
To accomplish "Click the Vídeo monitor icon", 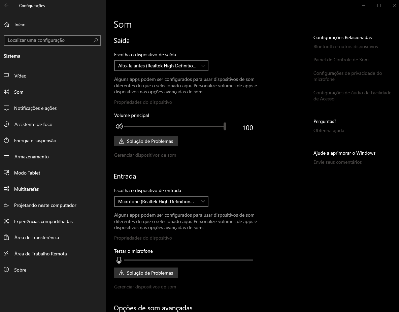I will [x=6, y=76].
